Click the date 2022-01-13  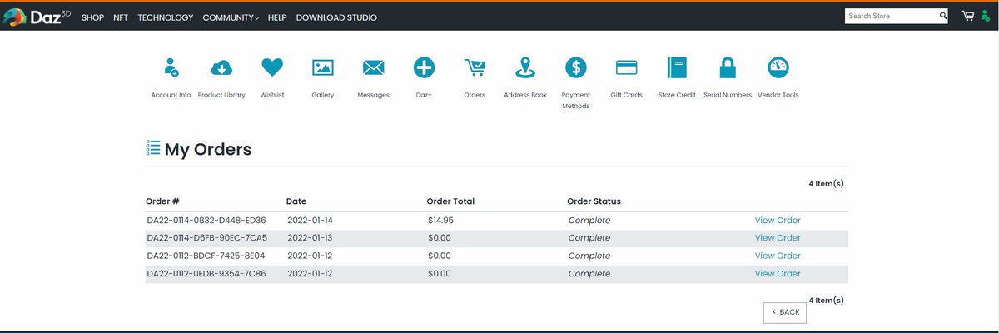click(x=310, y=238)
